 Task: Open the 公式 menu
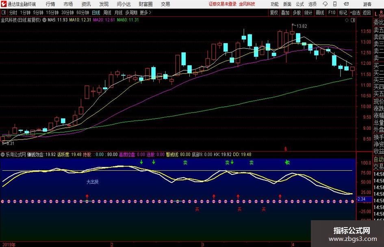300,4
